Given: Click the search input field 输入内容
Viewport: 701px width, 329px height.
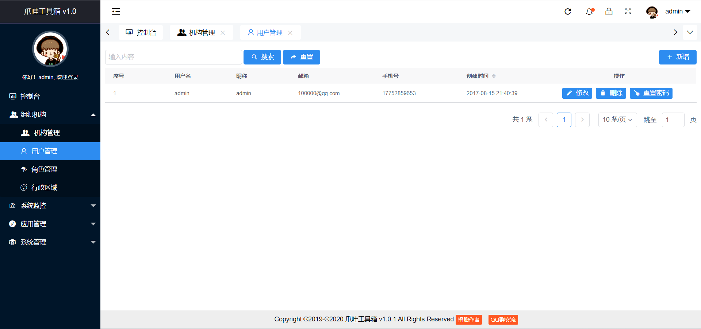Looking at the screenshot, I should (173, 57).
